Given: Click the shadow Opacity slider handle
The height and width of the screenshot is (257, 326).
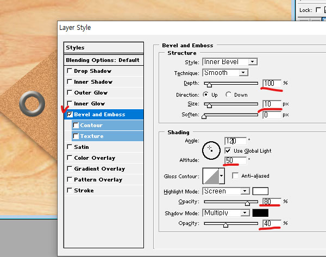Looking at the screenshot, I should point(225,225).
